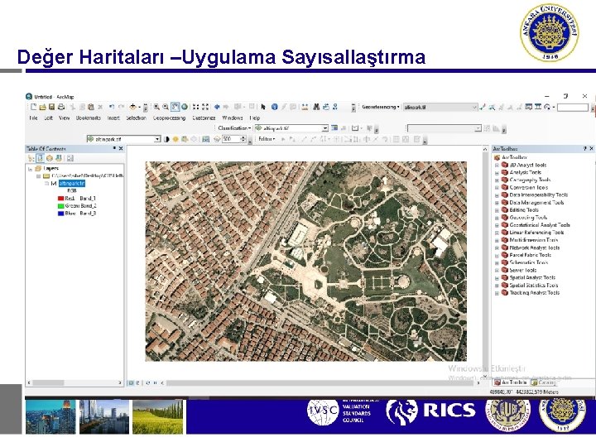This screenshot has height=447, width=596.
Task: Collapse the Layers data frame tree node
Action: (31, 168)
